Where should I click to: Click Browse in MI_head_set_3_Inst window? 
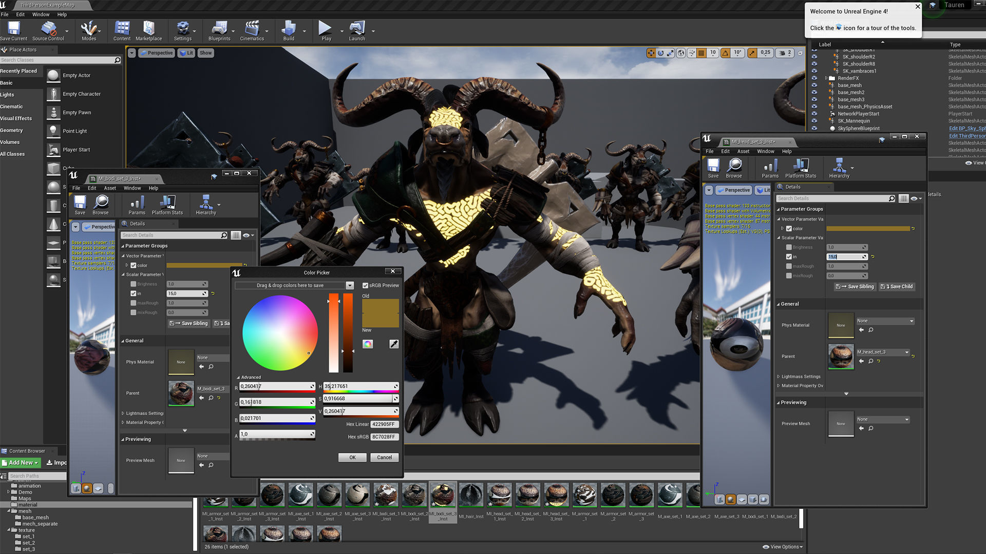pyautogui.click(x=734, y=168)
